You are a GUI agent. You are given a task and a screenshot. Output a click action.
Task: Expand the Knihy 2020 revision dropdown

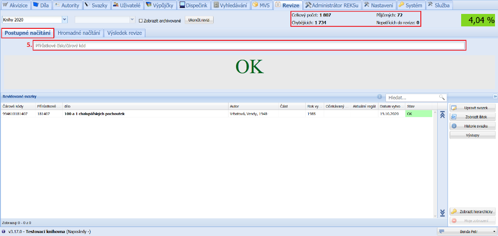point(65,20)
